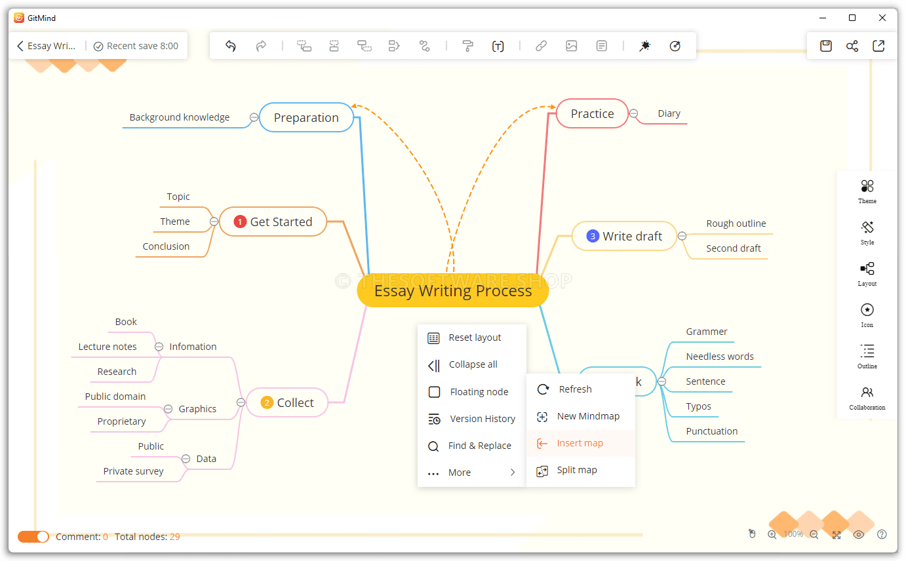Click the magic wand toolbar icon
This screenshot has width=906, height=561.
tap(645, 46)
